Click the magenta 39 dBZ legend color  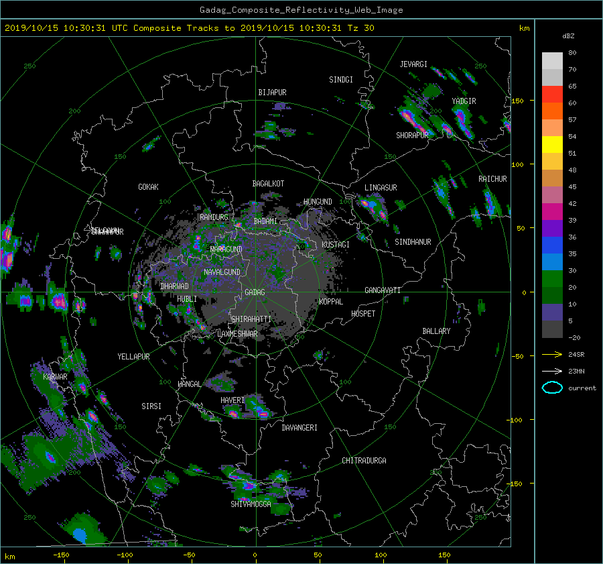coord(552,211)
